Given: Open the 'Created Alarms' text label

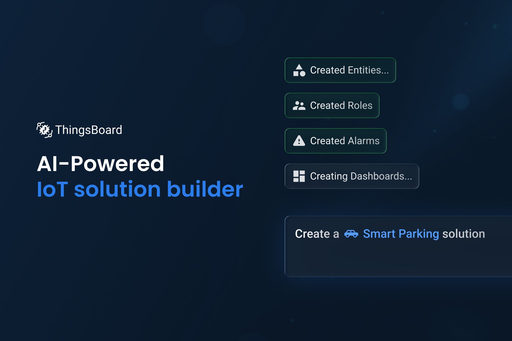Looking at the screenshot, I should click(345, 141).
